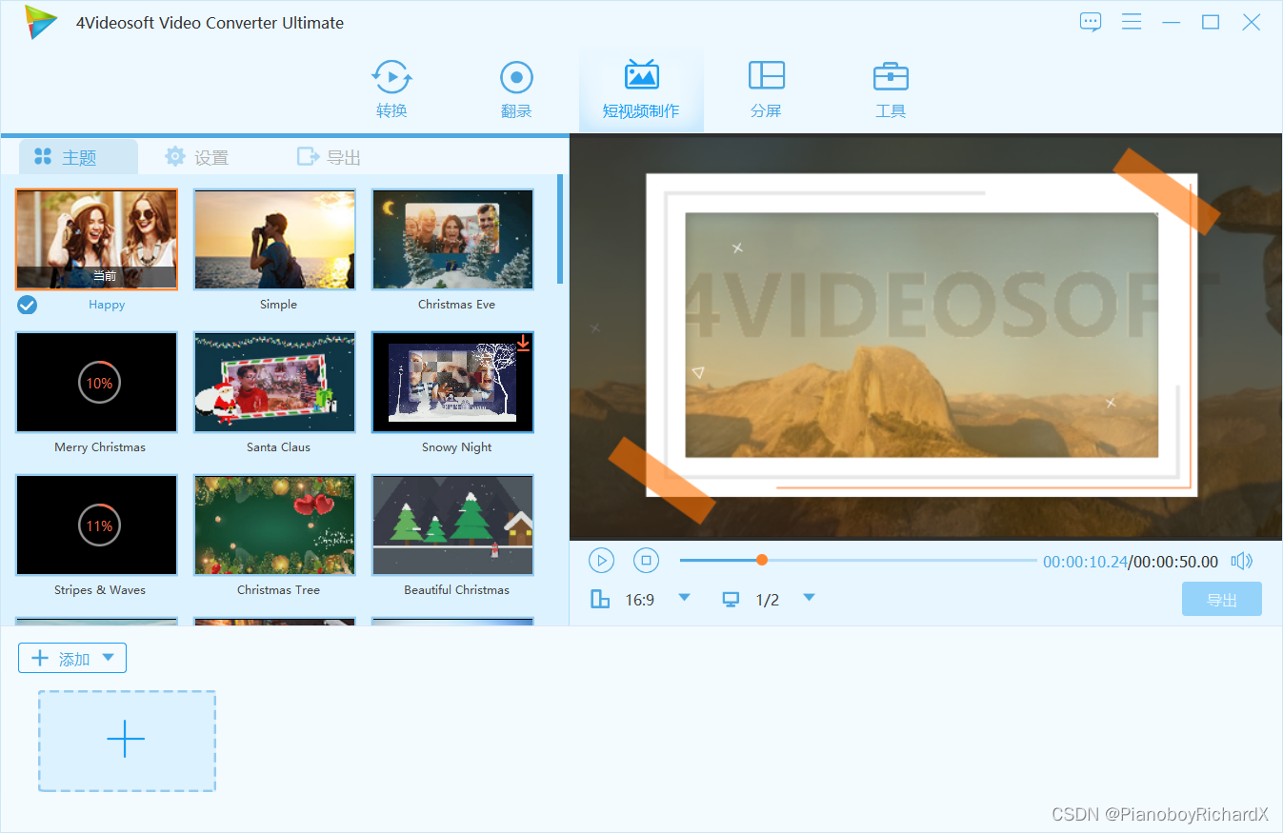Image resolution: width=1283 pixels, height=833 pixels.
Task: Open the 翻录 (Ripper) tab
Action: (516, 90)
